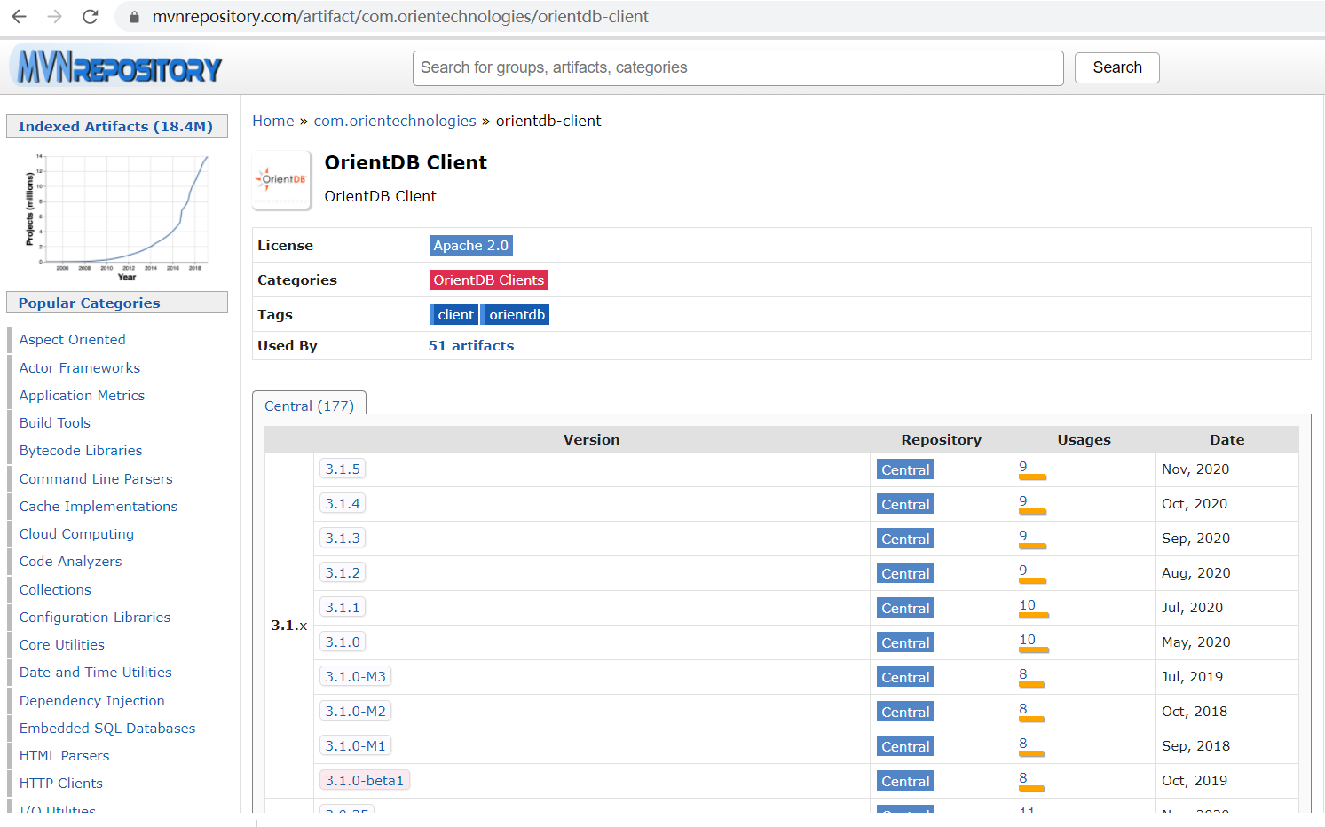Open Dependency Injection category

[x=92, y=700]
